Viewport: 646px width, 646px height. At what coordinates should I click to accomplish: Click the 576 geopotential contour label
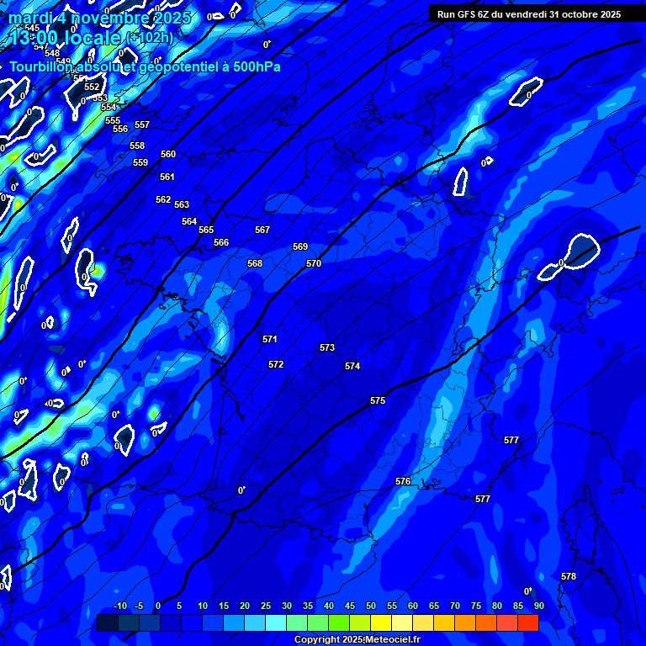(x=403, y=482)
